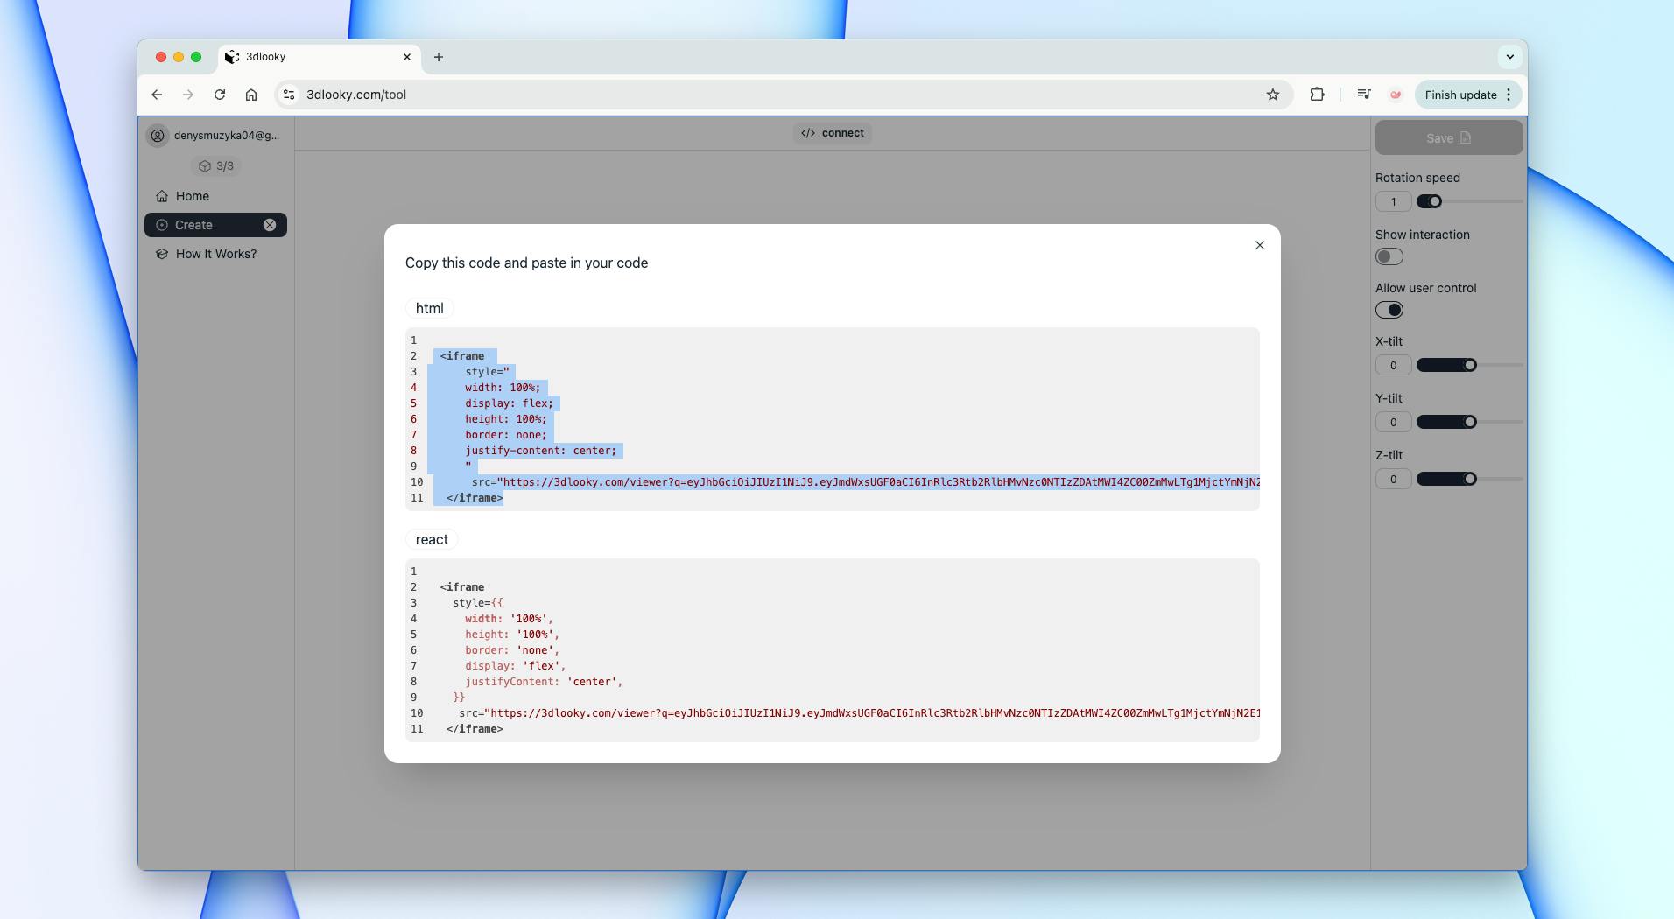Open the extensions puzzle icon

(1317, 95)
